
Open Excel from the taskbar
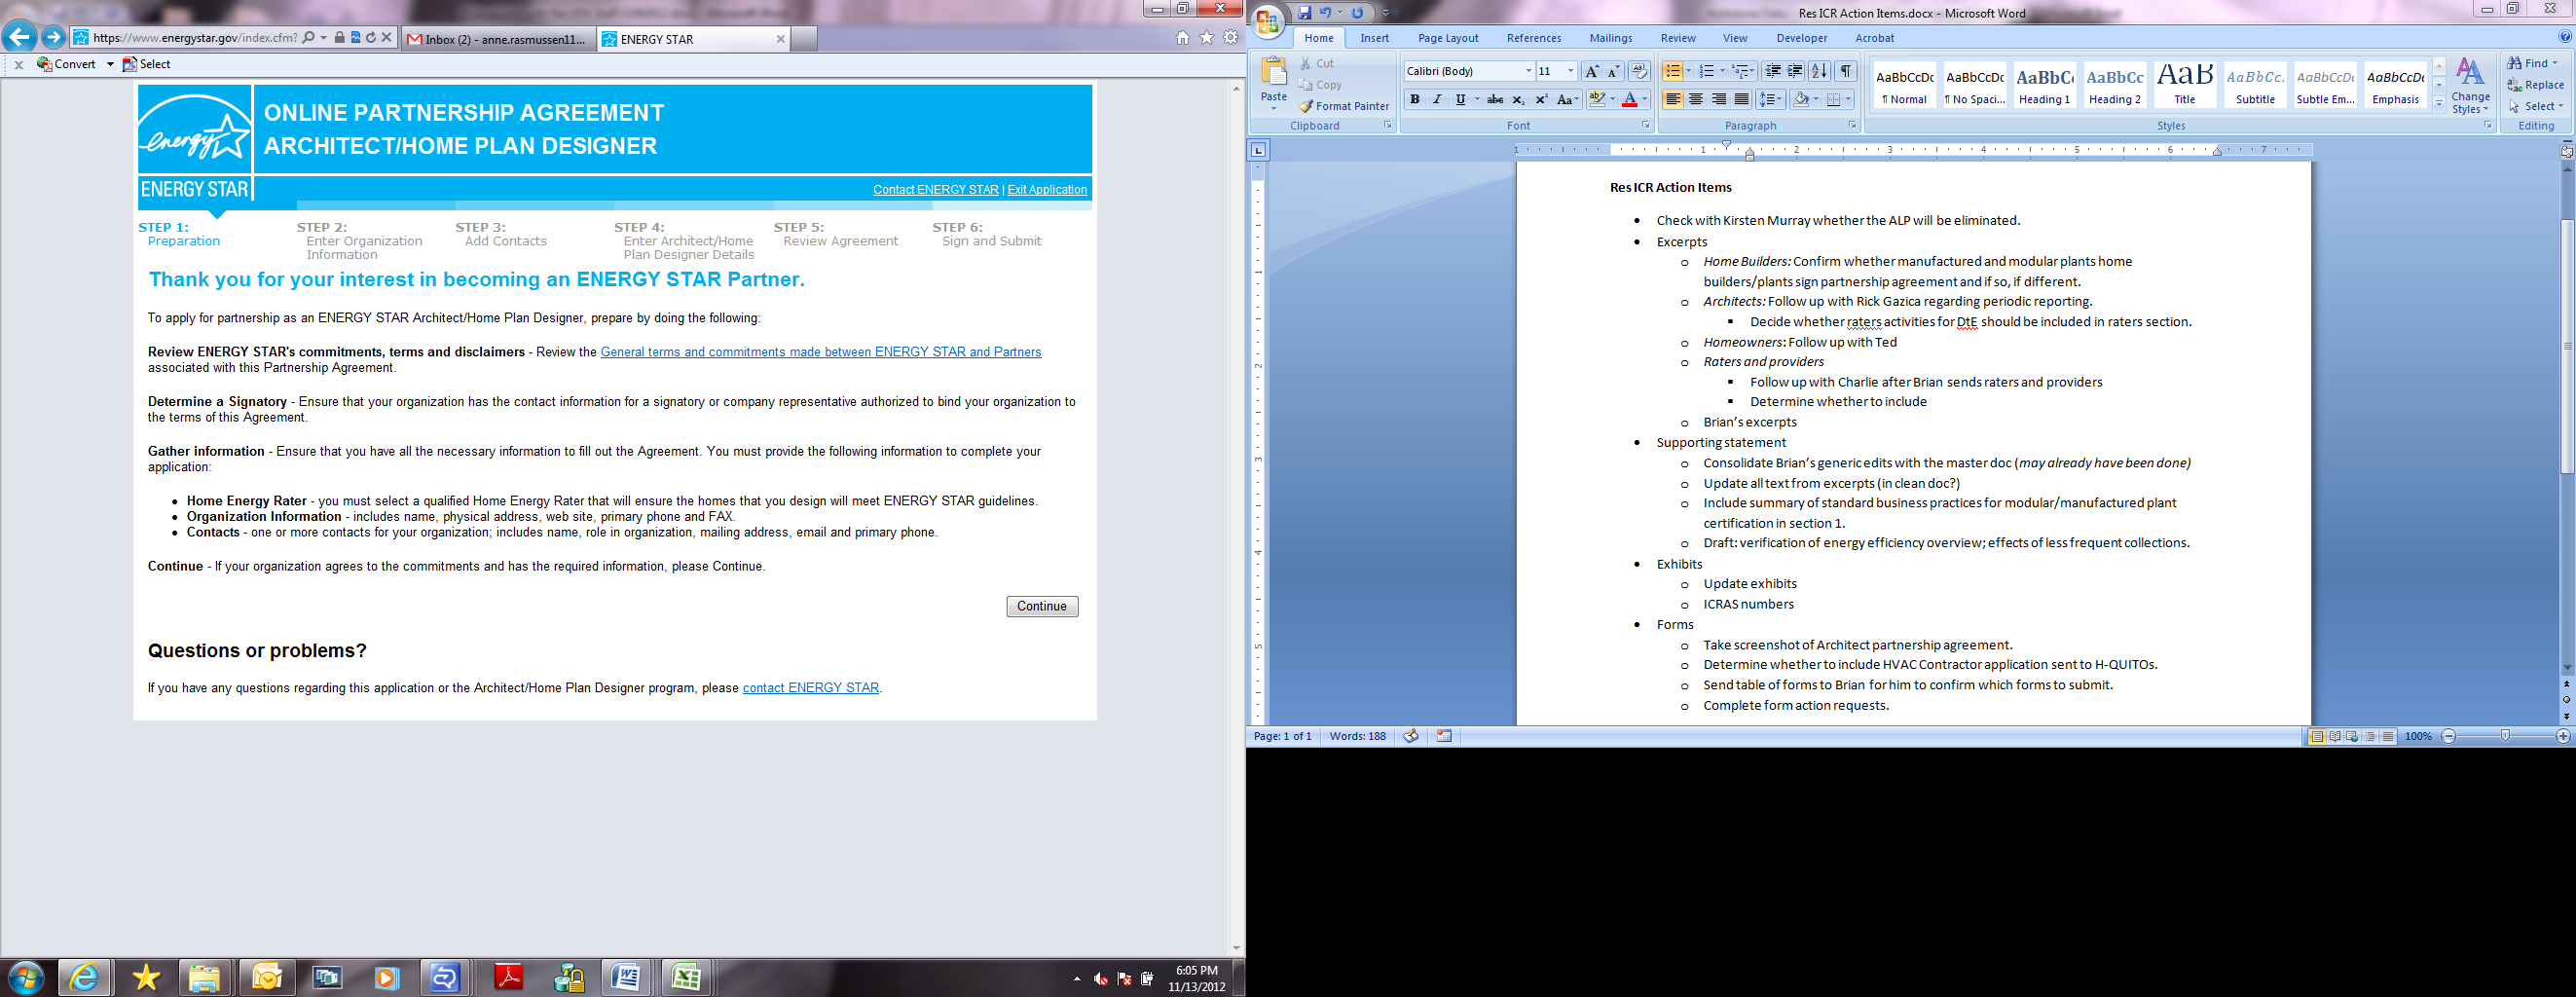pyautogui.click(x=686, y=977)
